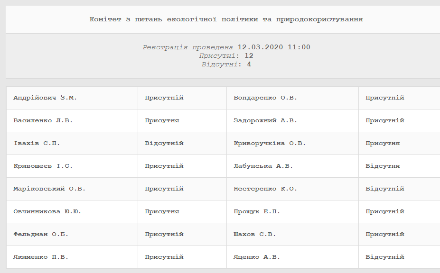The height and width of the screenshot is (273, 440).
Task: Click the Присутні: 12 count line
Action: (226, 55)
